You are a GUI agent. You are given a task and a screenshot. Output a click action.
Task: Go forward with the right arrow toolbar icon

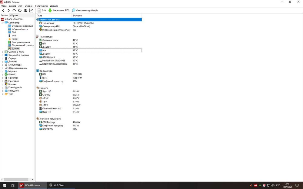pyautogui.click(x=8, y=10)
